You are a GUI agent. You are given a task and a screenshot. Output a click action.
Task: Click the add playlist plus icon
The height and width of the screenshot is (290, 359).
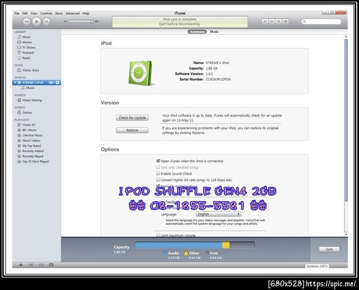pyautogui.click(x=21, y=265)
